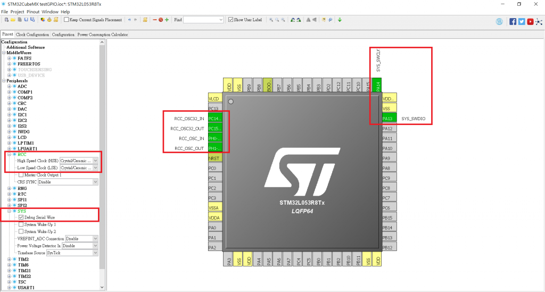Open the Power Voltage Detector dropdown
545x292 pixels.
point(80,246)
